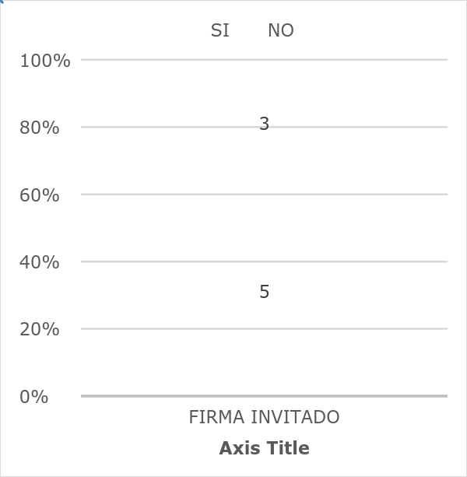This screenshot has width=467, height=477.
Task: Click the data label 3
Action: coord(264,124)
